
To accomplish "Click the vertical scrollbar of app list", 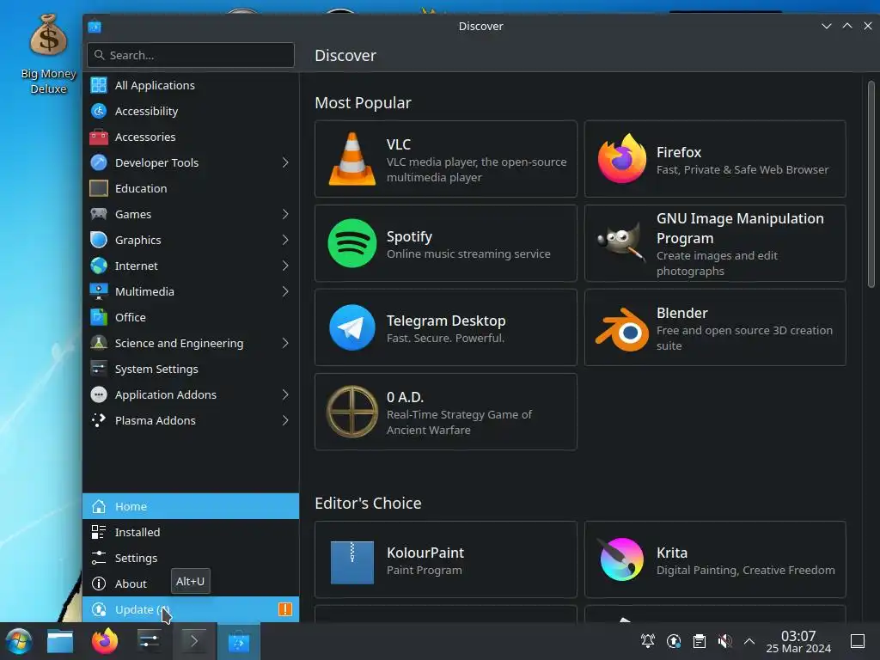I will pos(871,186).
